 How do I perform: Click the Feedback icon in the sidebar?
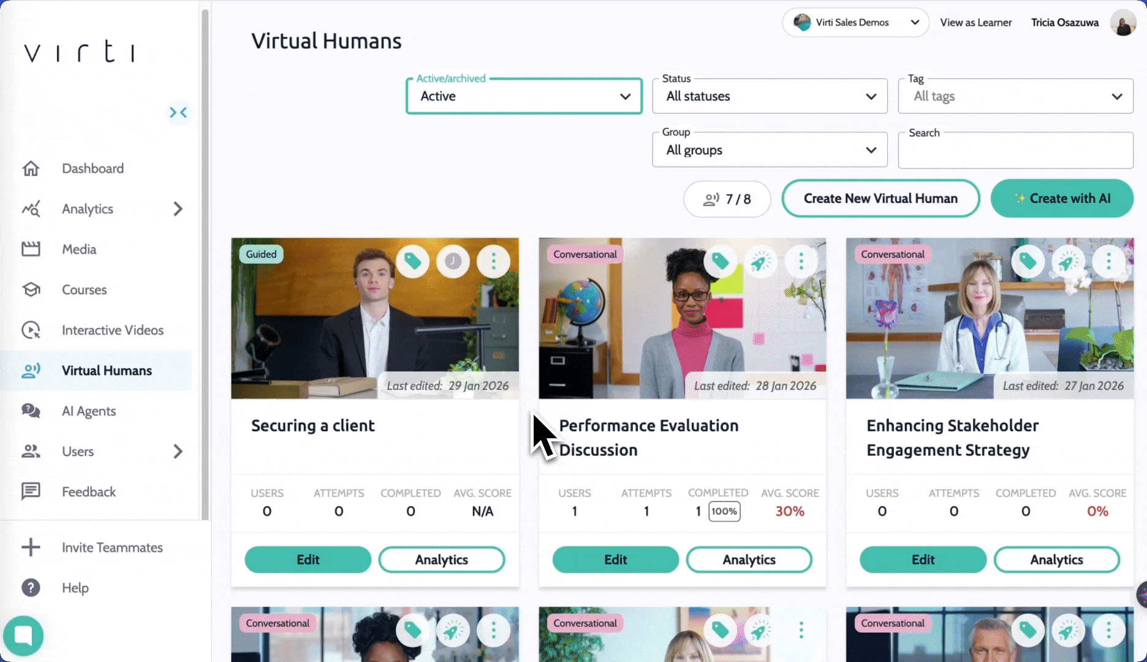[31, 492]
